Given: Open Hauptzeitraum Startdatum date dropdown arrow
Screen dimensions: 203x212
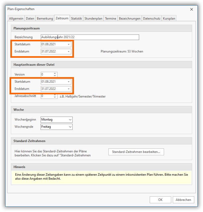Looking at the screenshot, I should click(x=69, y=82).
